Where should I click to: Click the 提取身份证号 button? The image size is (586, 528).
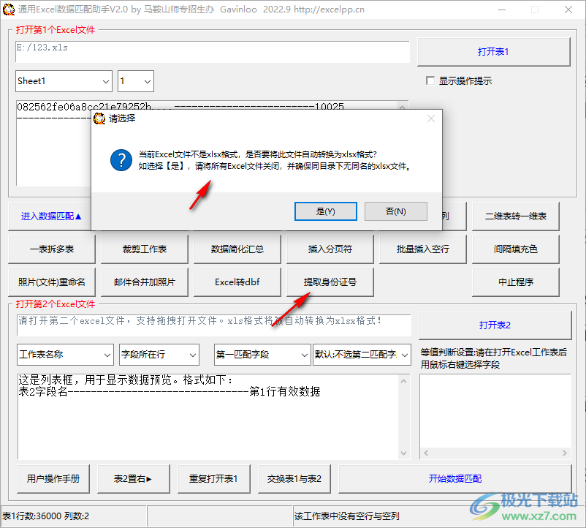click(330, 282)
